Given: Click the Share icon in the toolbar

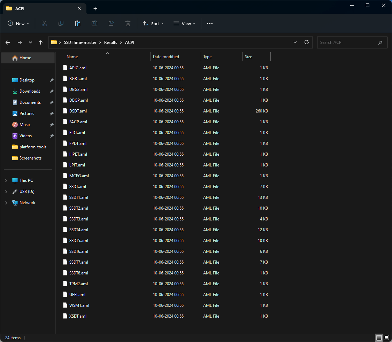Looking at the screenshot, I should (x=111, y=23).
